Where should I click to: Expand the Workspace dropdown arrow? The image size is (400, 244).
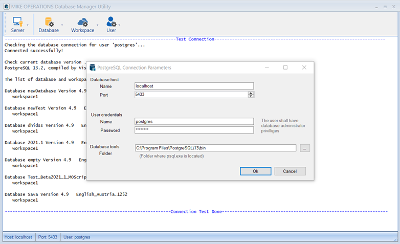(98, 25)
